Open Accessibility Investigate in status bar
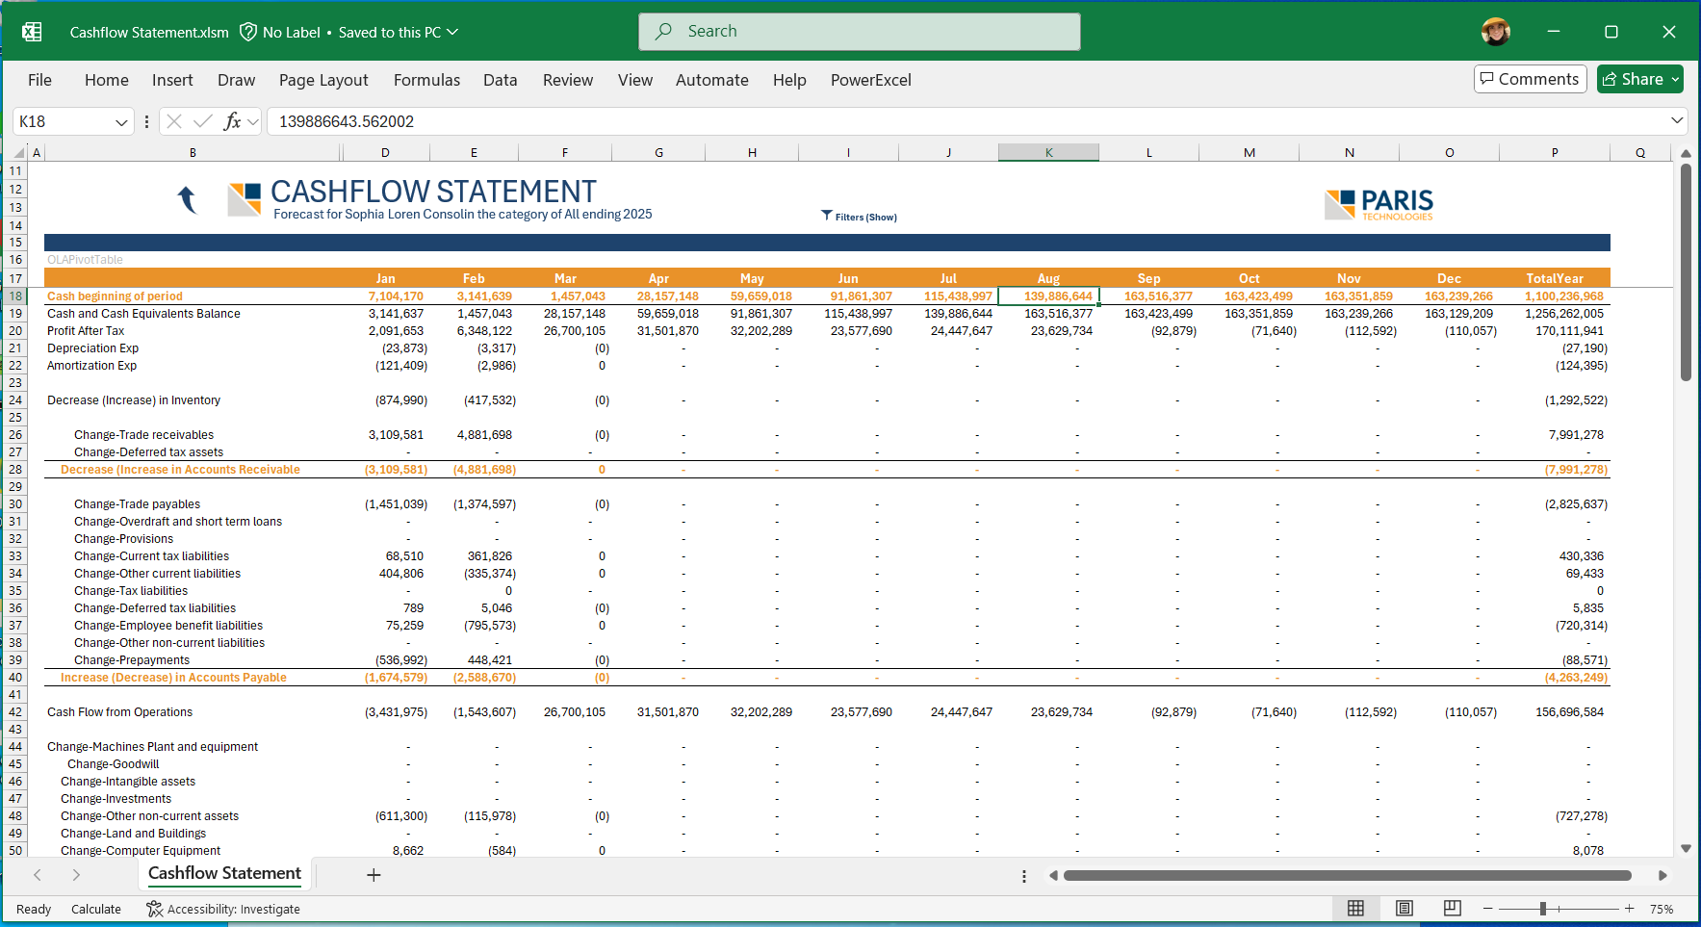The width and height of the screenshot is (1701, 927). click(223, 909)
